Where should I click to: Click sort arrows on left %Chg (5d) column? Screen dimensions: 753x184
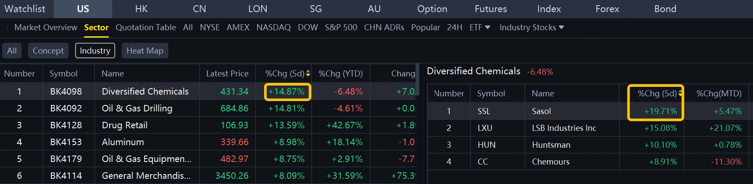click(x=308, y=74)
